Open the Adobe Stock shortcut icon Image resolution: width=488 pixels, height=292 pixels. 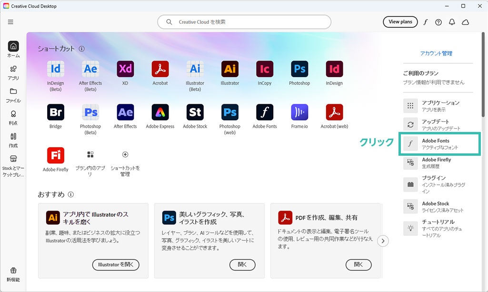(x=195, y=112)
